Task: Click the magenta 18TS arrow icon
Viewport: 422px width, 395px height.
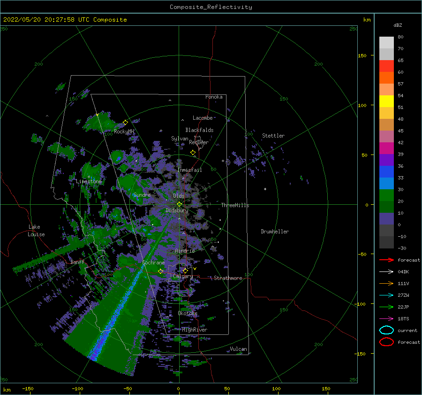Action: pos(386,319)
